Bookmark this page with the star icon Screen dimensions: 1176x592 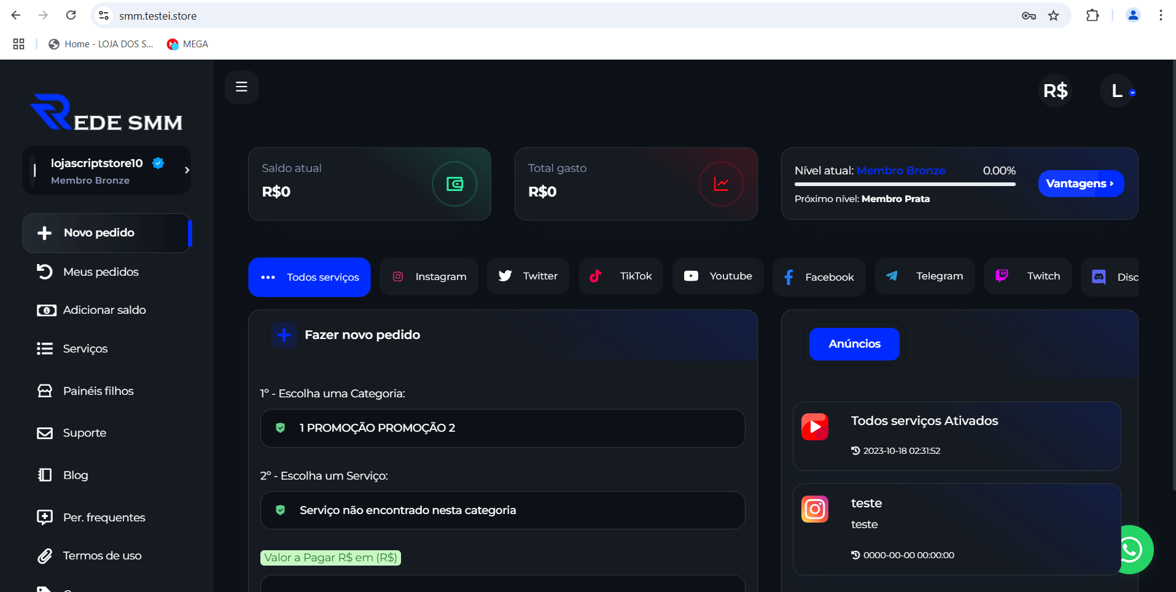pyautogui.click(x=1054, y=16)
